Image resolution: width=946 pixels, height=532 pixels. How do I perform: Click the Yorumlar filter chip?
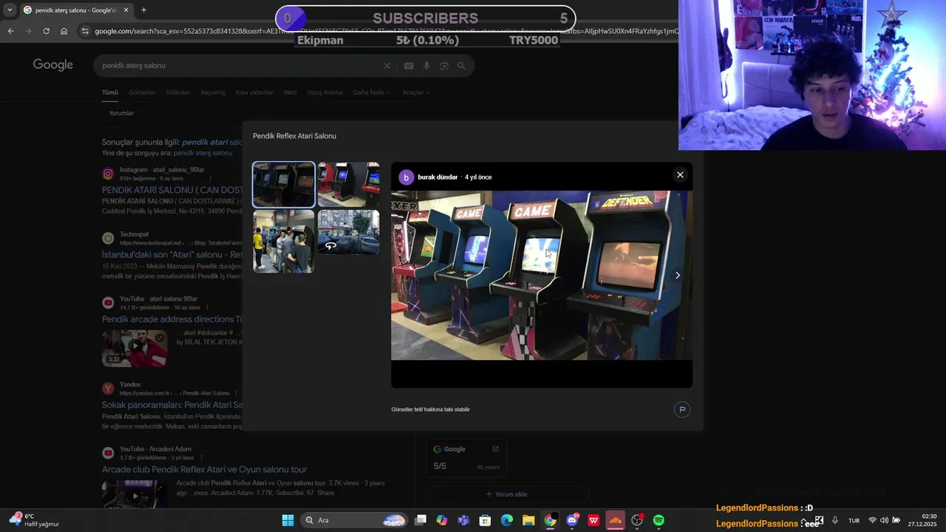(x=121, y=113)
